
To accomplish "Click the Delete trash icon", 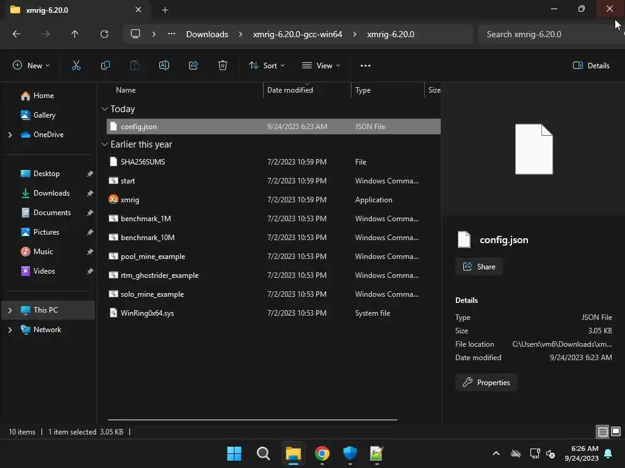I will pos(223,66).
